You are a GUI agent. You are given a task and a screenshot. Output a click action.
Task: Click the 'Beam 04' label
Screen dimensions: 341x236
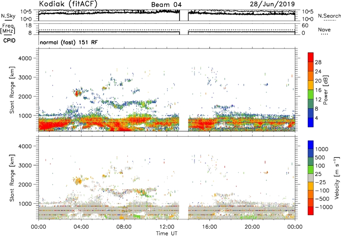[x=166, y=5]
